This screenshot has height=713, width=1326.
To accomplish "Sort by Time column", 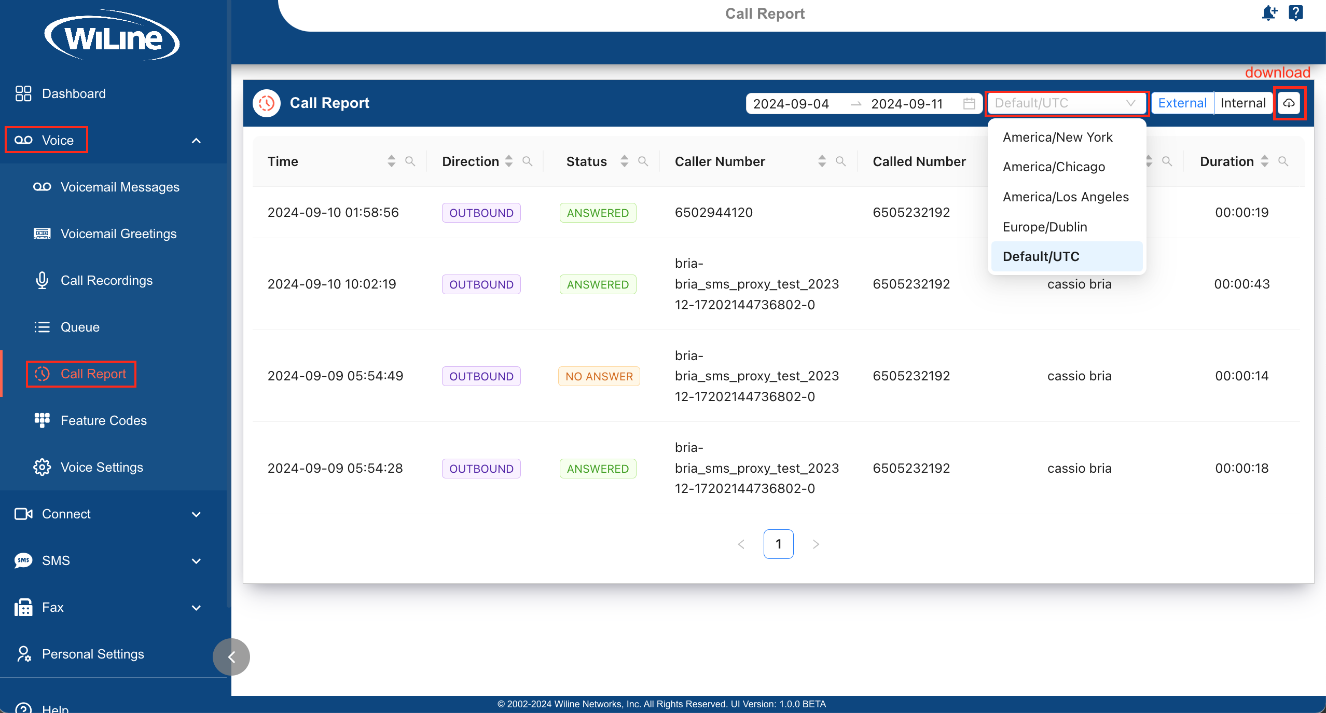I will coord(391,161).
